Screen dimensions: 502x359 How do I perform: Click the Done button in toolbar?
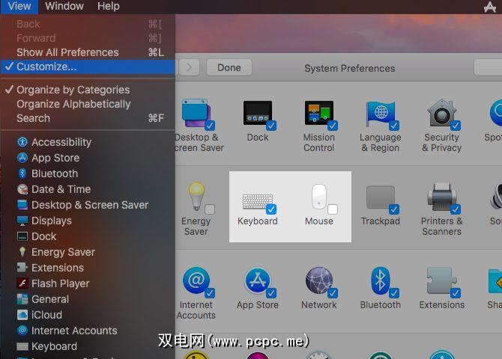coord(229,67)
